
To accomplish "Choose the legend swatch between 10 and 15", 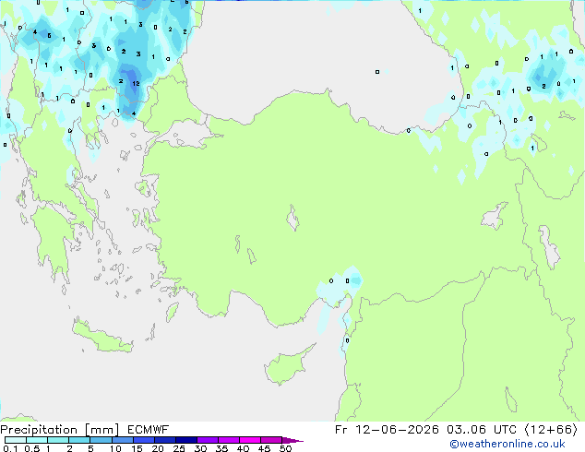I will 122,440.
